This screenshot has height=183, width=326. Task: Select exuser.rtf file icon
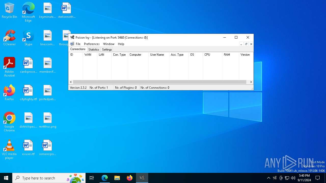pos(28,148)
